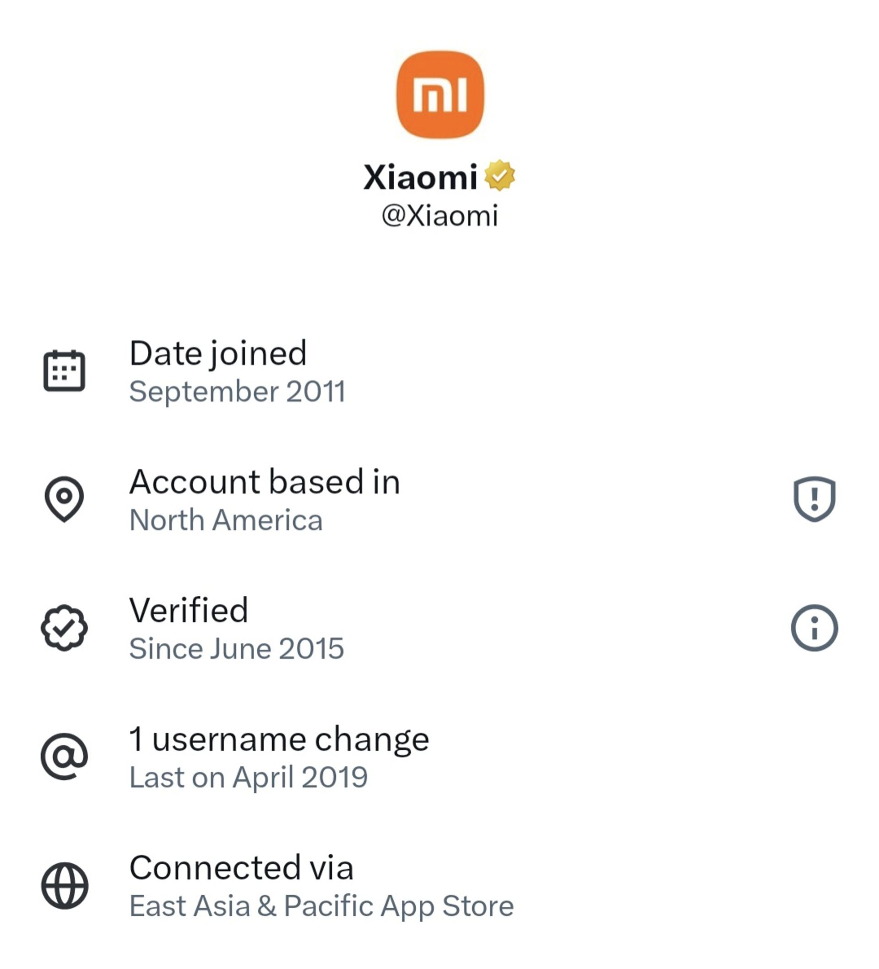
Task: Click the @ symbol username icon
Action: [65, 757]
